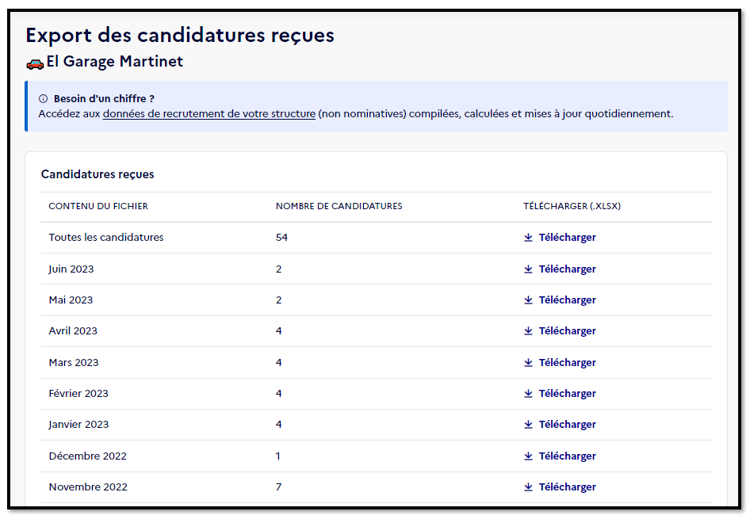
Task: Click the info icon in the blue banner
Action: (x=42, y=97)
